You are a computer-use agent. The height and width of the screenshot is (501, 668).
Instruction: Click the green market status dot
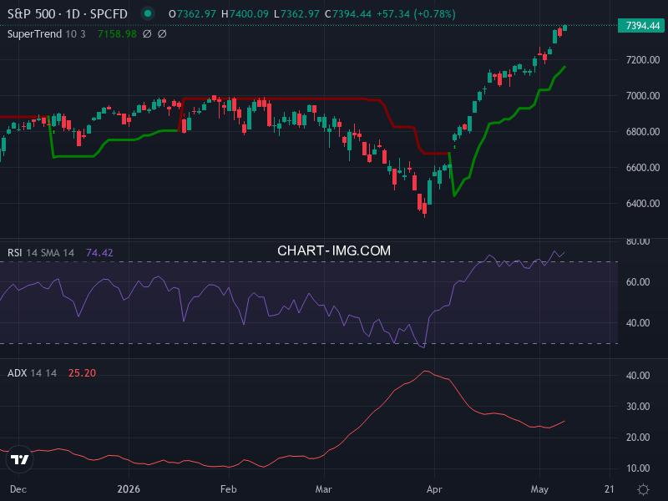[x=148, y=13]
